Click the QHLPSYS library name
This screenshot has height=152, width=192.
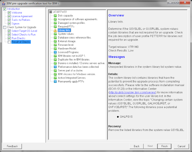tap(126, 117)
